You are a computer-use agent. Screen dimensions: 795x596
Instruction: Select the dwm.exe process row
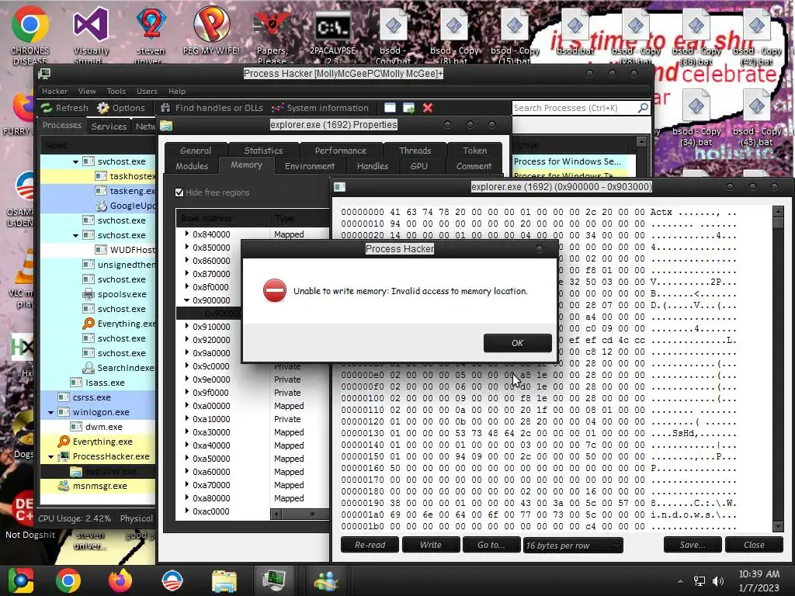(x=98, y=427)
